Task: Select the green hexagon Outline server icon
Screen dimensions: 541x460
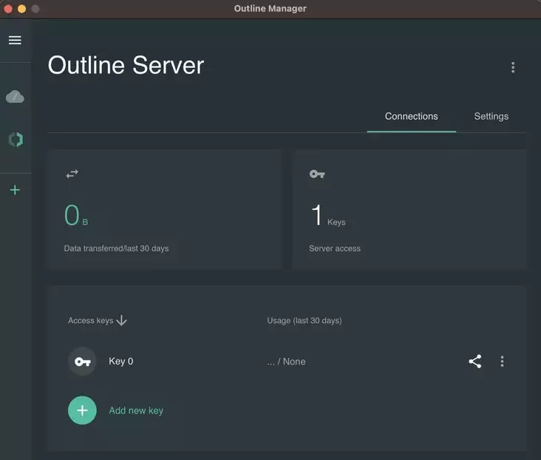Action: tap(15, 139)
